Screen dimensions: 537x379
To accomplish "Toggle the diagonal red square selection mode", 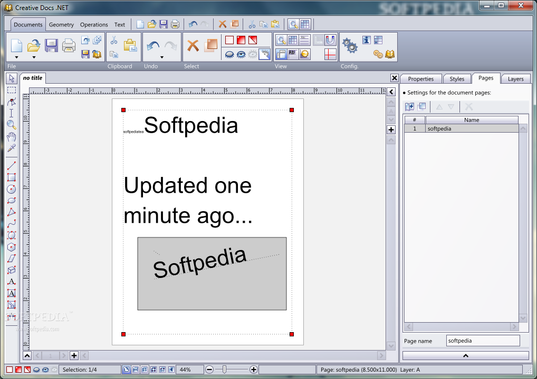I will click(253, 41).
